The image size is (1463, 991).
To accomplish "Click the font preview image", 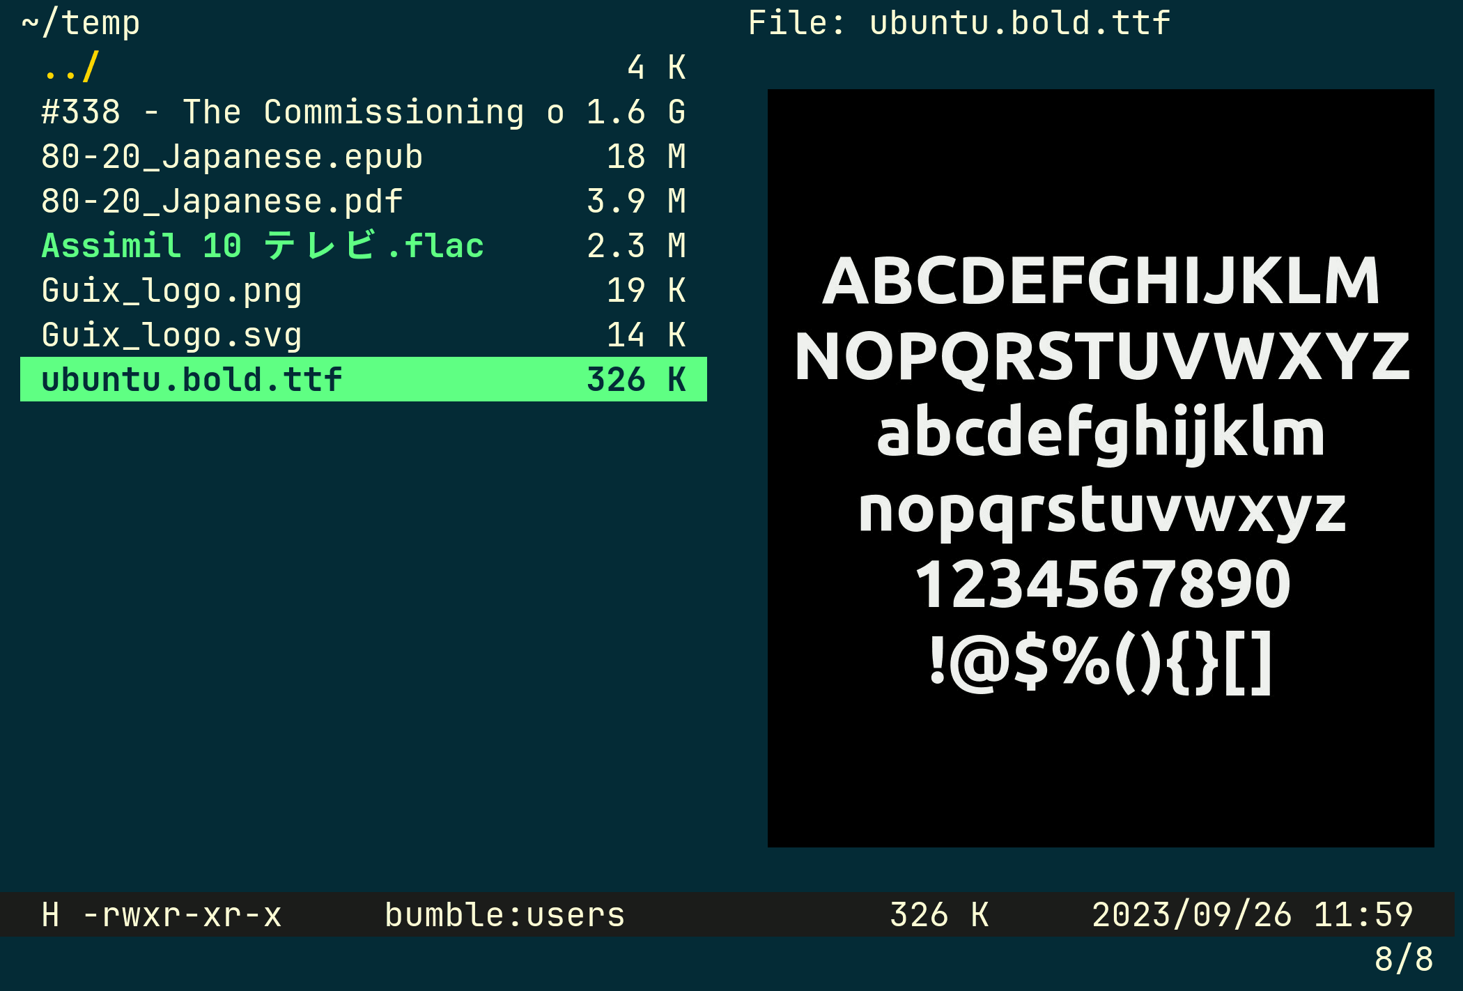I will 1100,468.
